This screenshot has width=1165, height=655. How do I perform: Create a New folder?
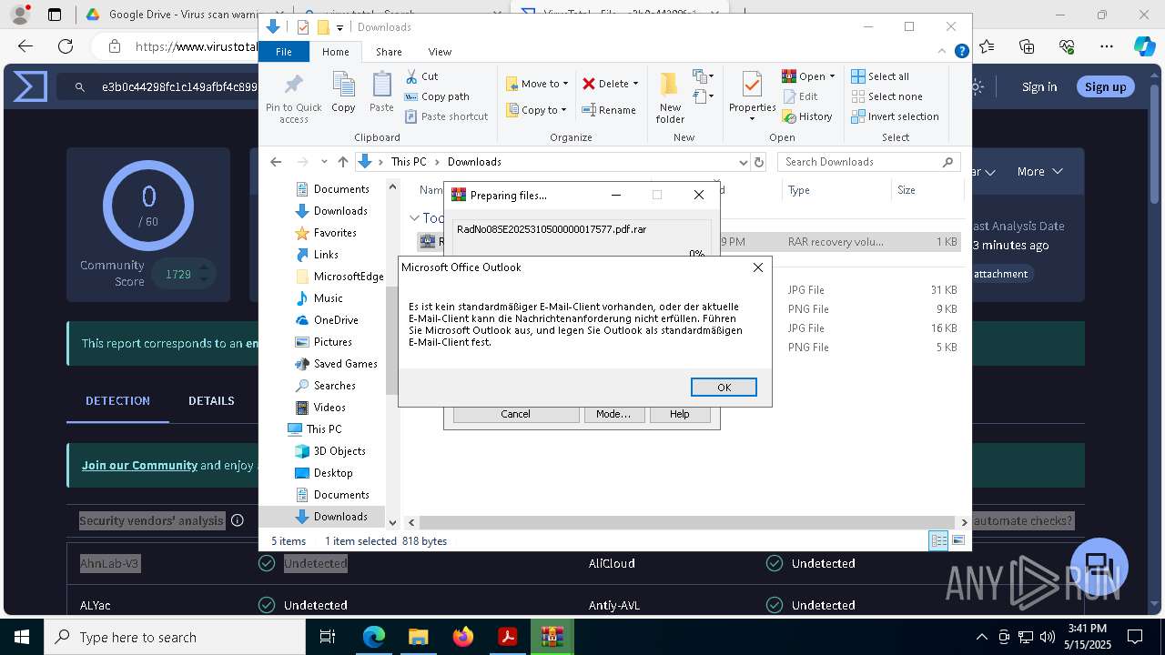coord(670,98)
